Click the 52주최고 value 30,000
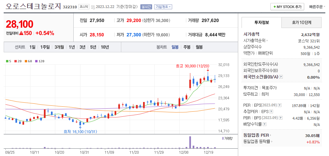 pos(299,95)
